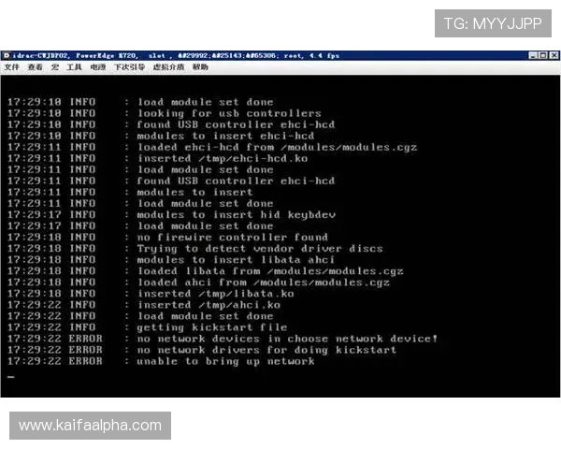Click the "getting kickstart file" log line
The height and width of the screenshot is (449, 561).
[x=212, y=327]
